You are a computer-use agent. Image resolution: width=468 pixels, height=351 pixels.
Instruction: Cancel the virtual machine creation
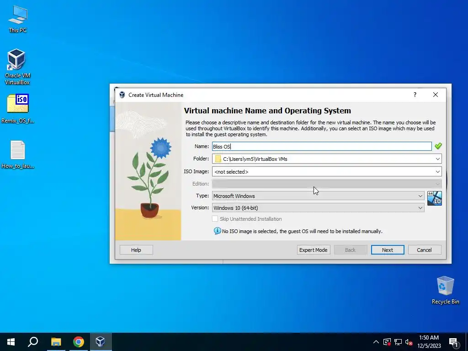[424, 250]
